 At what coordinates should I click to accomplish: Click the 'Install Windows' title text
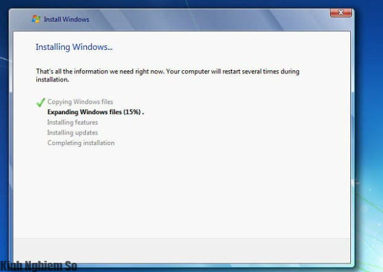[67, 19]
